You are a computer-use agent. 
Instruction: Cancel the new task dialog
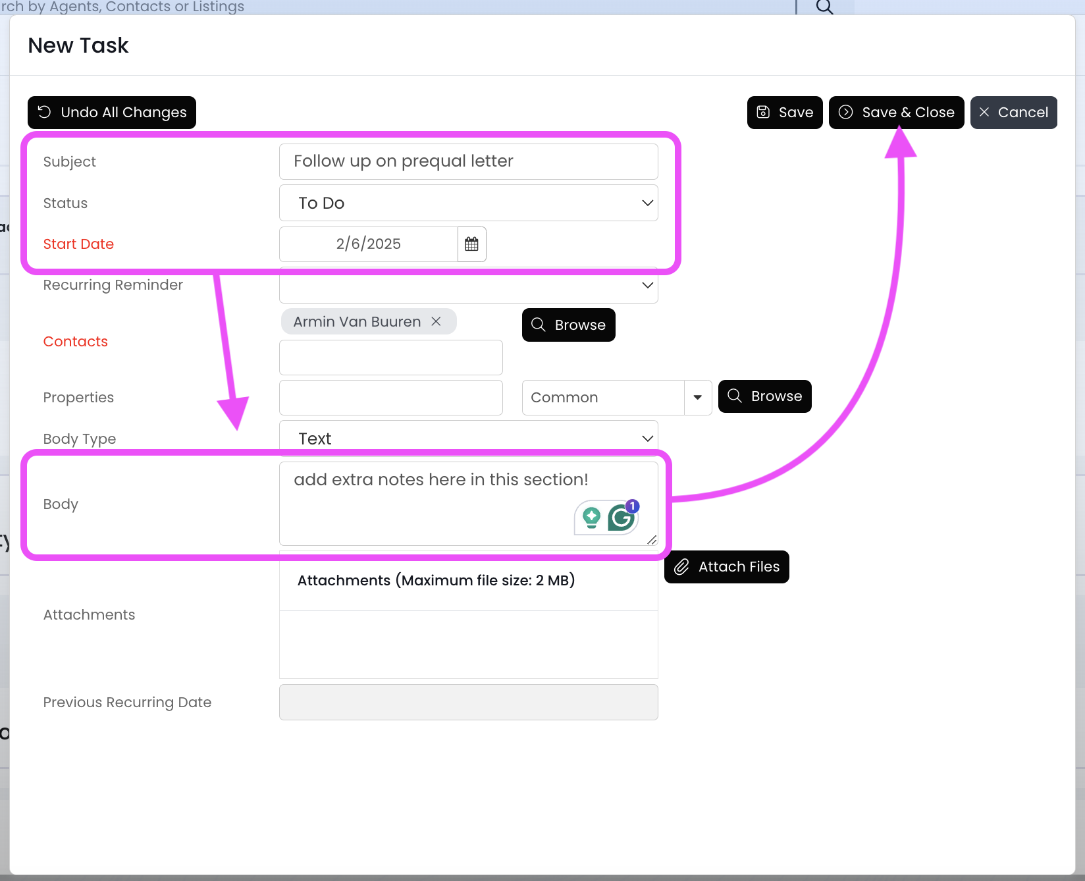coord(1013,113)
